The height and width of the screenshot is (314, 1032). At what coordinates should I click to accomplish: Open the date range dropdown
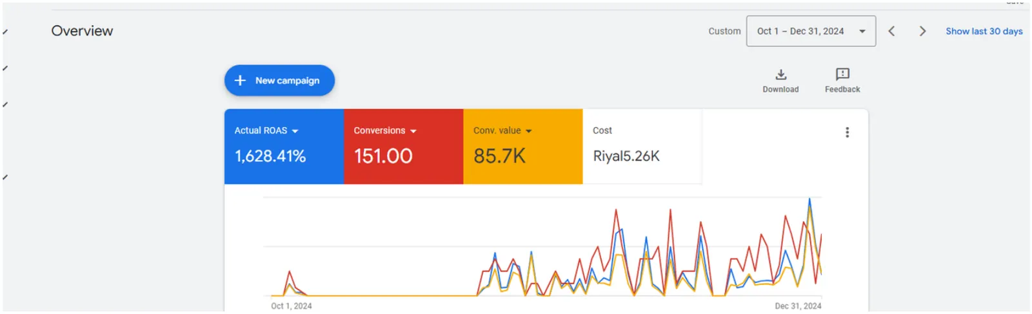click(811, 31)
